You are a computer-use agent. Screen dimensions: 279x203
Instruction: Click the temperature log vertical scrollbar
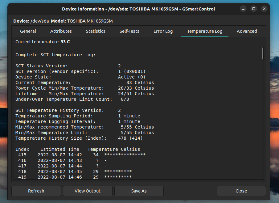pyautogui.click(x=262, y=53)
